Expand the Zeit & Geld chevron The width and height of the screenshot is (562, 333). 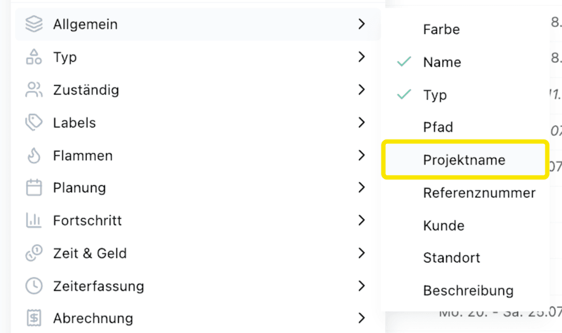pos(361,253)
